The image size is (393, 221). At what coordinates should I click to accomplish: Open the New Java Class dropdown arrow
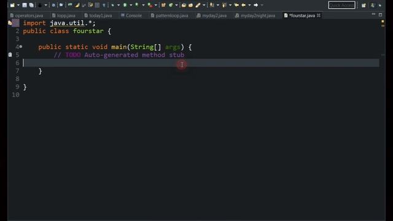(176, 5)
